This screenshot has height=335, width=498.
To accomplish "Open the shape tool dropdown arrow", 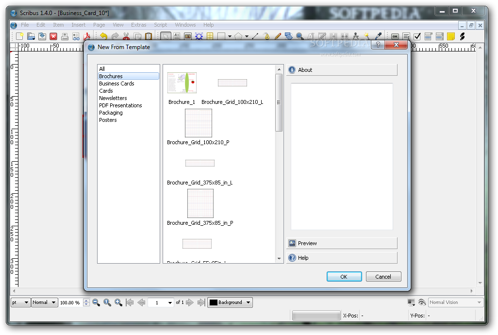I will tap(230, 36).
